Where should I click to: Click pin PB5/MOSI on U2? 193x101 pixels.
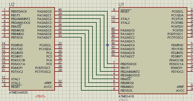point(18,30)
